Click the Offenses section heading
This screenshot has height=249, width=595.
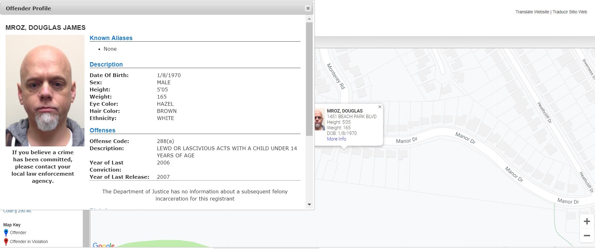coord(103,130)
